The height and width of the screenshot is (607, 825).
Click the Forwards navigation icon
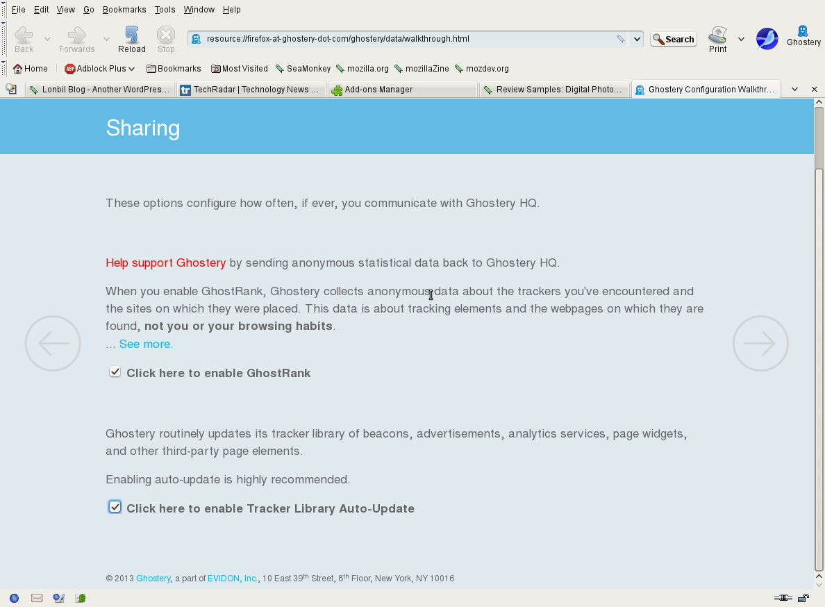[77, 35]
